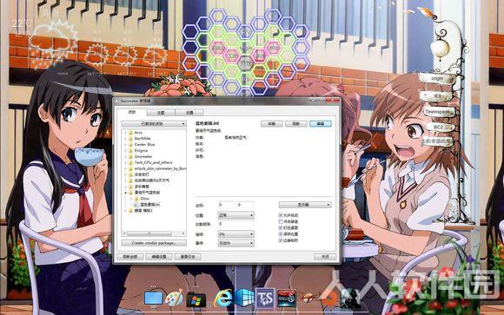
Task: Click the X coordinate input field
Action: pos(226,205)
